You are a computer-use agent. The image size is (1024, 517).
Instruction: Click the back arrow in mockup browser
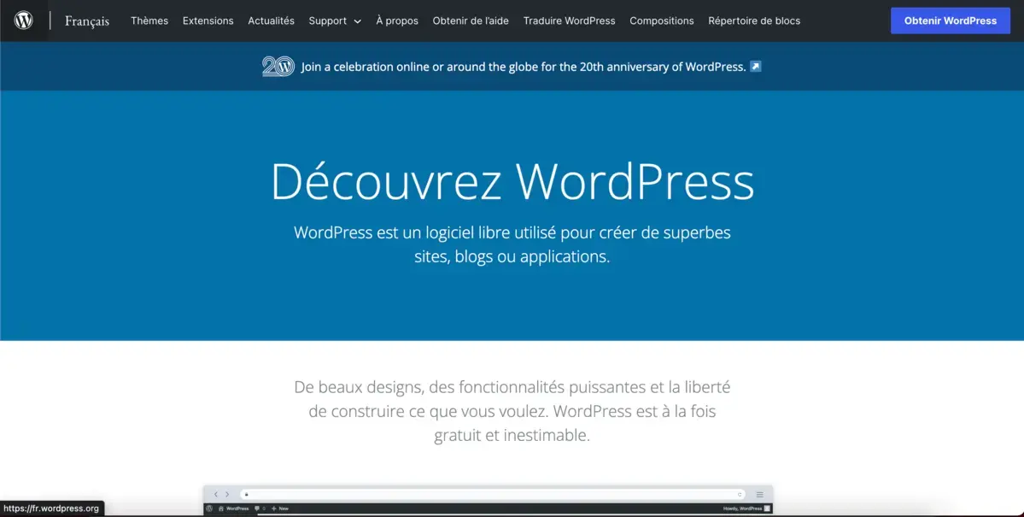tap(215, 494)
